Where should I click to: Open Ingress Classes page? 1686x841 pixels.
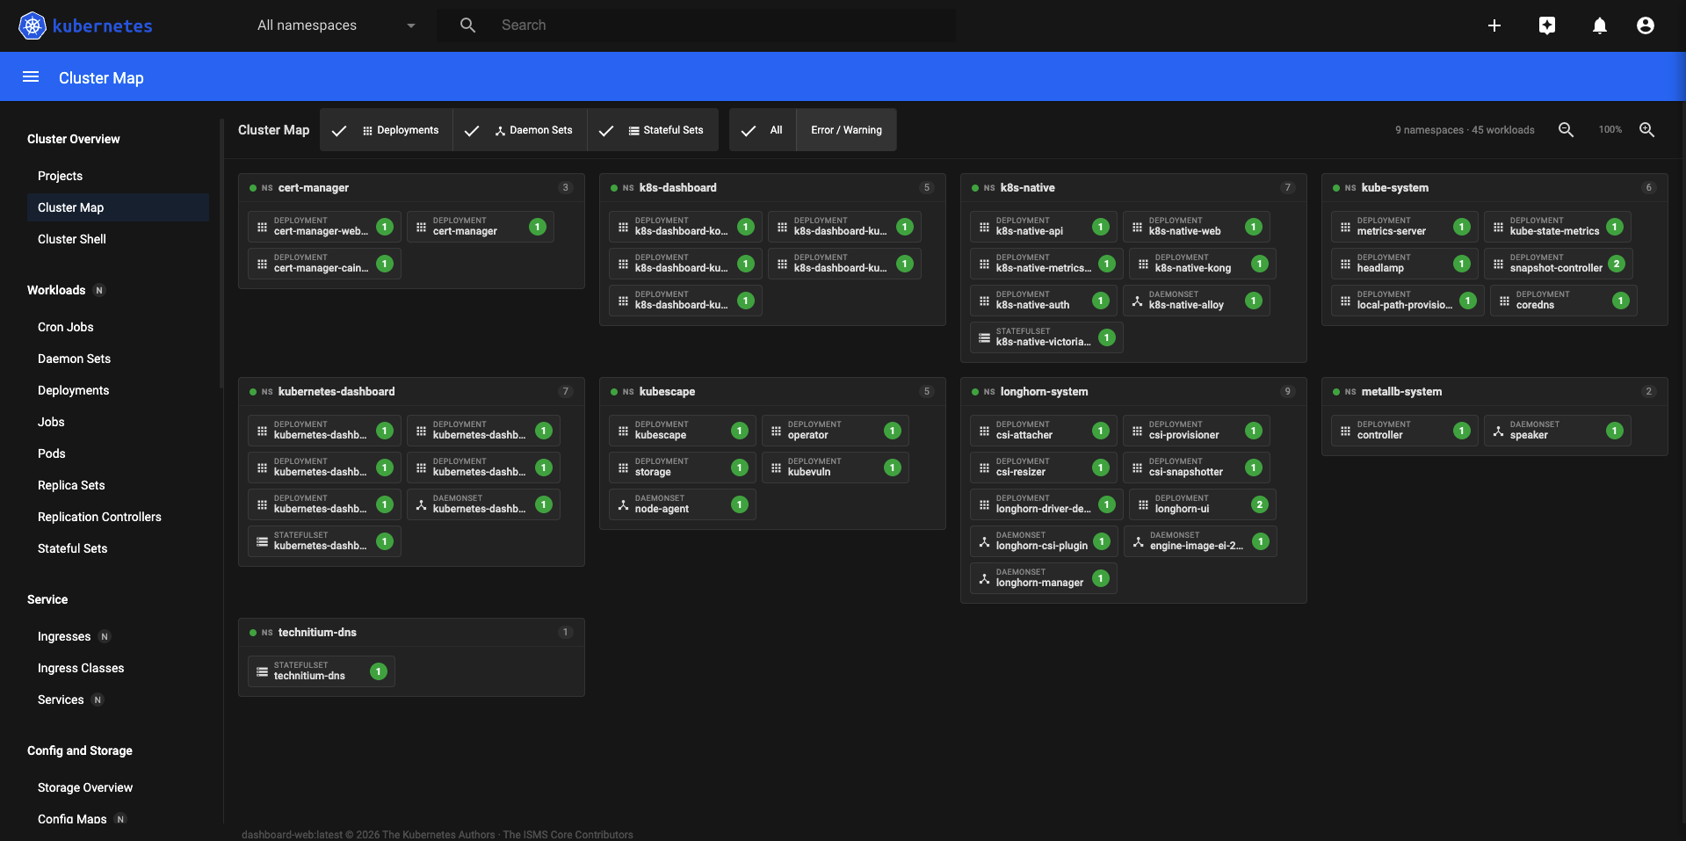tap(81, 668)
